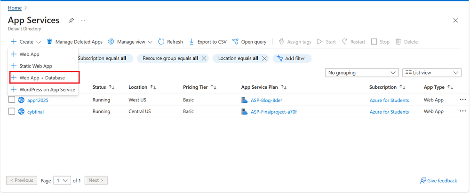Pin the App Services page

(71, 20)
